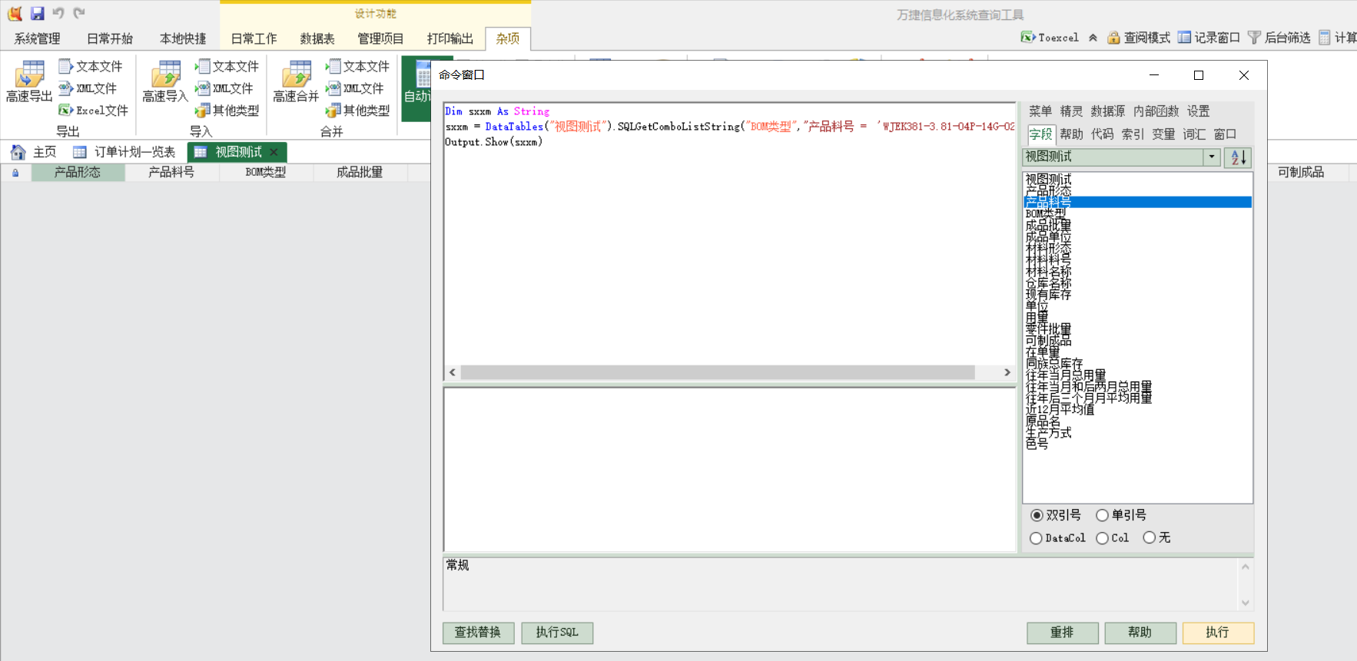This screenshot has height=661, width=1357.
Task: Go to 主页 home tab
Action: click(35, 152)
